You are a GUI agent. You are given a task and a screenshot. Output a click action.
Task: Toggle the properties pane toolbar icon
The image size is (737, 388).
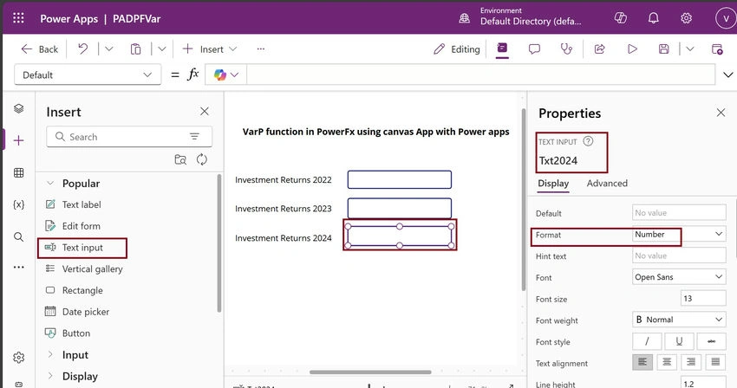click(502, 48)
